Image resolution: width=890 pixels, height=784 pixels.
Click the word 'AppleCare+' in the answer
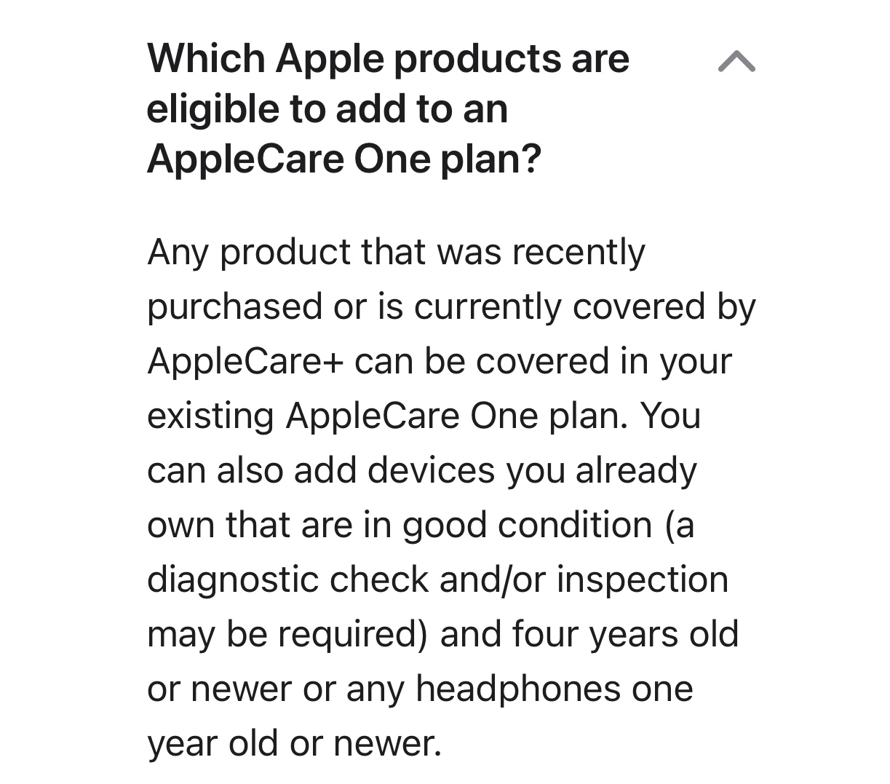[245, 361]
